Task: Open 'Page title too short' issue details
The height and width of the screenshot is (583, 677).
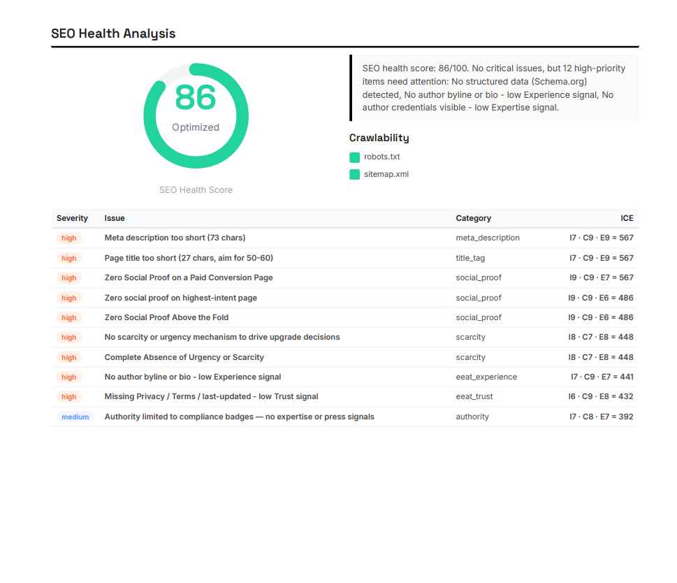Action: 188,258
